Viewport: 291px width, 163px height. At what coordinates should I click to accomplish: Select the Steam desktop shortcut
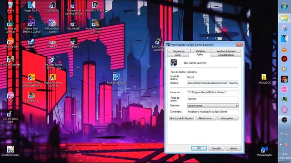click(31, 43)
